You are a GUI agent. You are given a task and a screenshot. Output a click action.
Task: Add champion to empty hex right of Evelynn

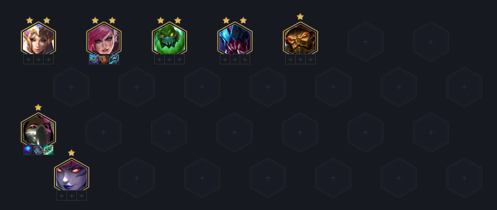(x=137, y=178)
